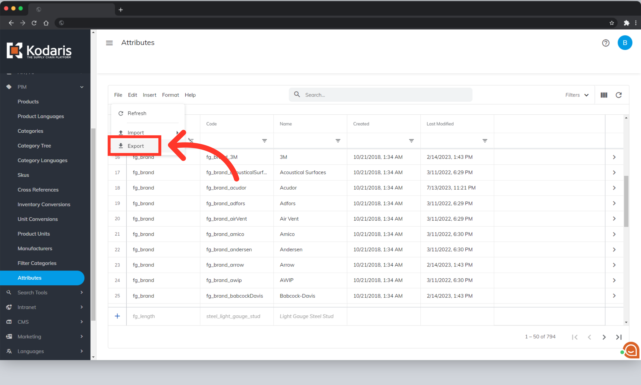The height and width of the screenshot is (385, 641).
Task: Click the blue B user avatar
Action: pyautogui.click(x=625, y=43)
